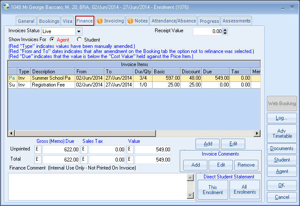Switch to the General tab

pos(26,21)
